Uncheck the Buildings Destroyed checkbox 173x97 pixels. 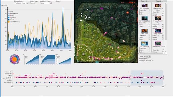(x=153, y=60)
